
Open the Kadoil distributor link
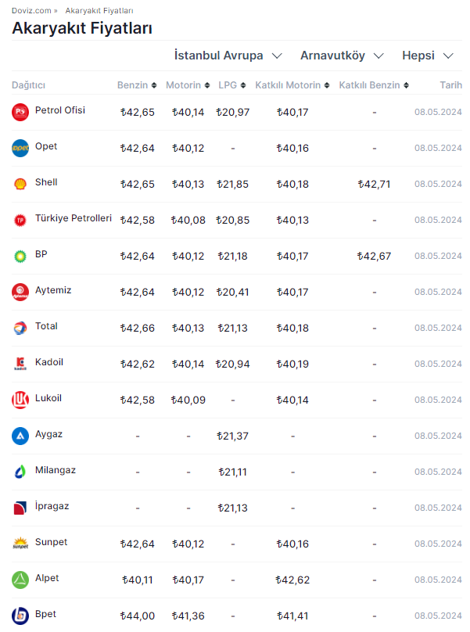pos(48,362)
